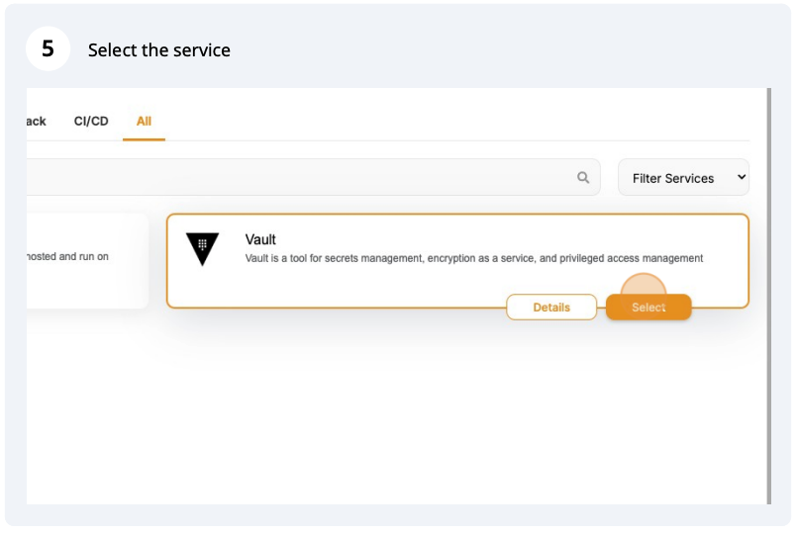The image size is (798, 535).
Task: Click the "hosted and run on" card text
Action: [x=67, y=257]
